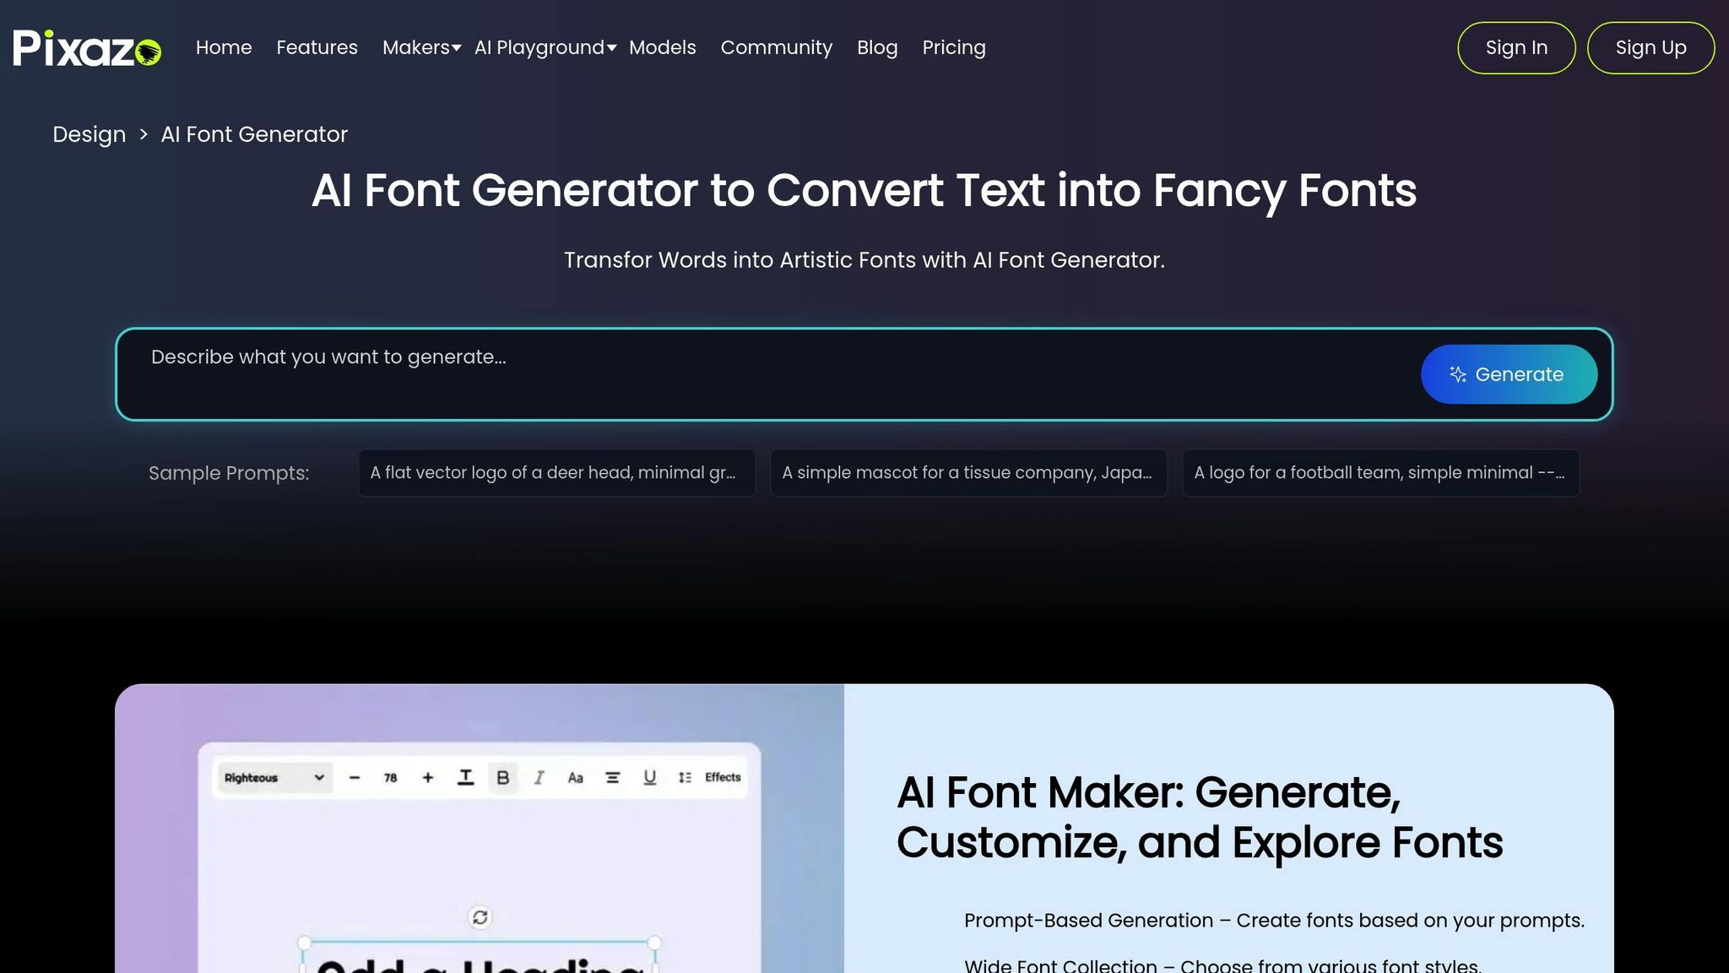Open the Pricing menu item

click(x=953, y=48)
